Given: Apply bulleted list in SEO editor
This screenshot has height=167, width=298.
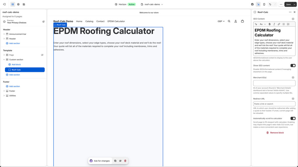Looking at the screenshot, I should point(283,24).
